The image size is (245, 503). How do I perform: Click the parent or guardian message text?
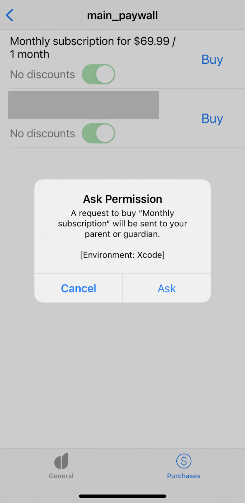click(x=122, y=224)
